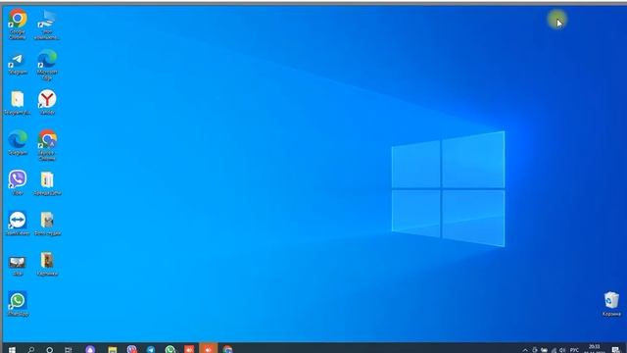Open the WhatsApp desktop shortcut
The width and height of the screenshot is (627, 353).
click(x=18, y=304)
